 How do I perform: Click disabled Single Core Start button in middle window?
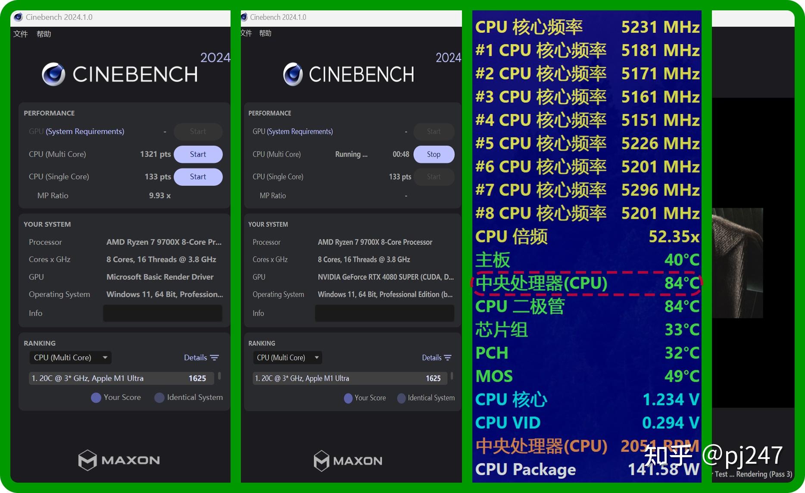434,177
